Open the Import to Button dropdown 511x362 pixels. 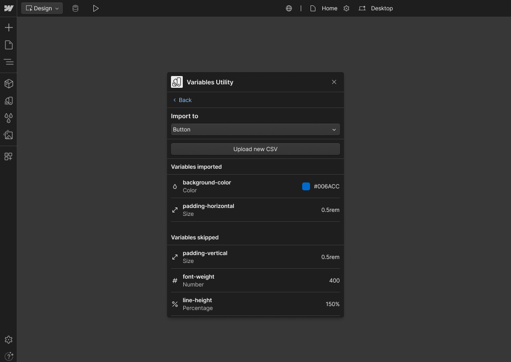tap(255, 129)
